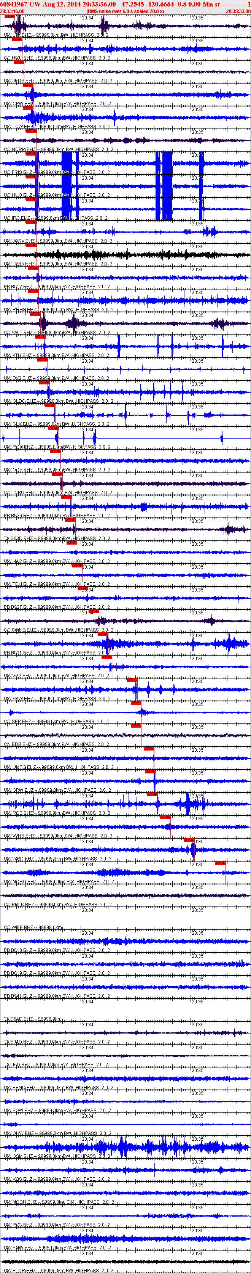Click the red pick marker on UW FMW trace
Viewport: 251px width, 1273px height.
132,680
